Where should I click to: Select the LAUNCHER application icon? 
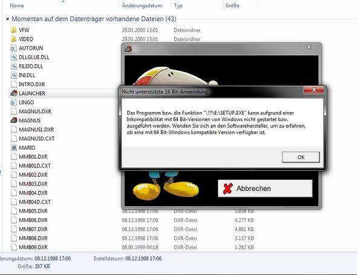click(14, 93)
